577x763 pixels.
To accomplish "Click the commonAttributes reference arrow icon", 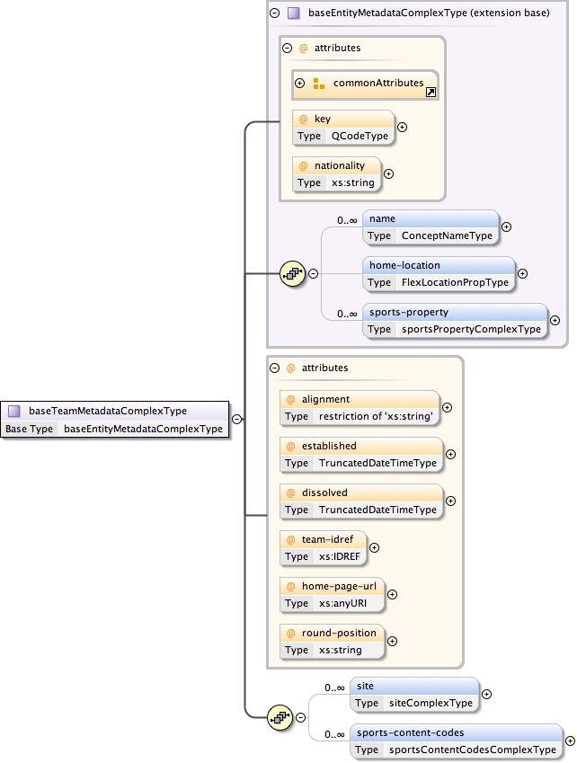I will tap(431, 93).
